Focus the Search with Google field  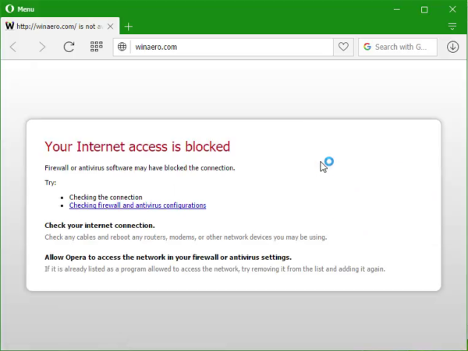click(x=398, y=47)
